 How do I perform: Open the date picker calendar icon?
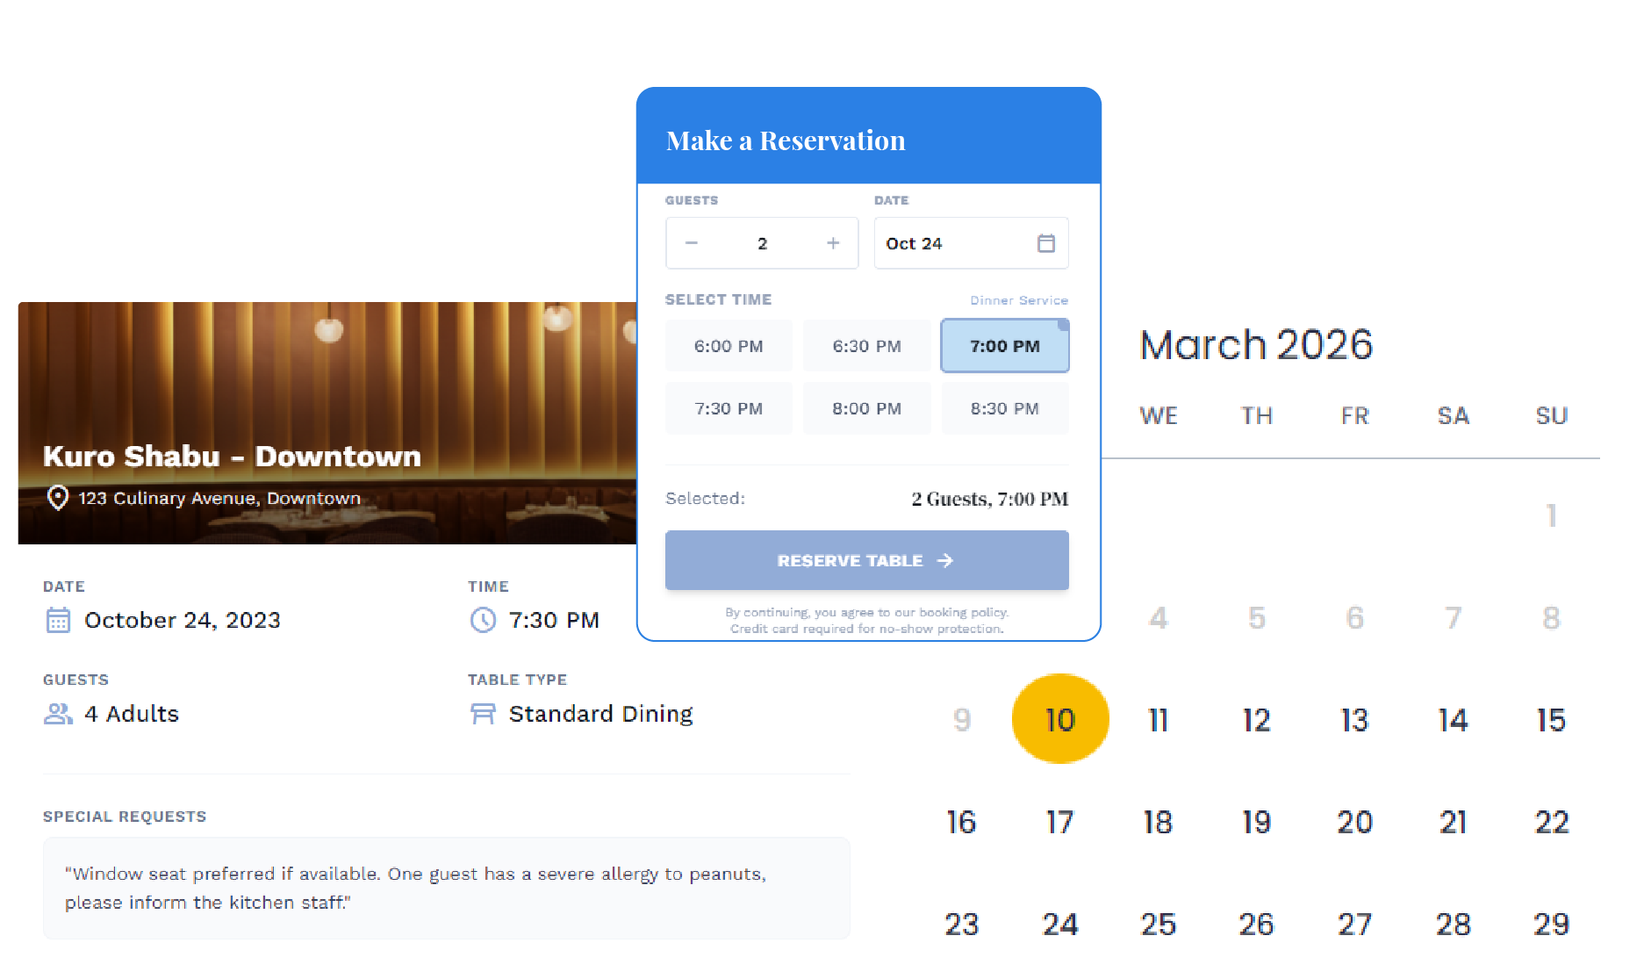(1045, 243)
